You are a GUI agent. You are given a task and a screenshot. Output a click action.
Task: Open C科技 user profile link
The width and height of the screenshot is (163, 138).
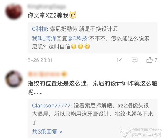pos(39,29)
